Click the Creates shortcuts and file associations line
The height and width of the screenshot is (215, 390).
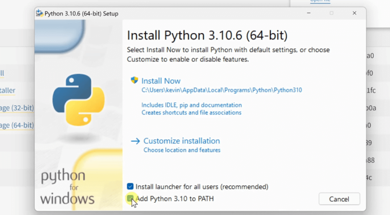pyautogui.click(x=191, y=113)
